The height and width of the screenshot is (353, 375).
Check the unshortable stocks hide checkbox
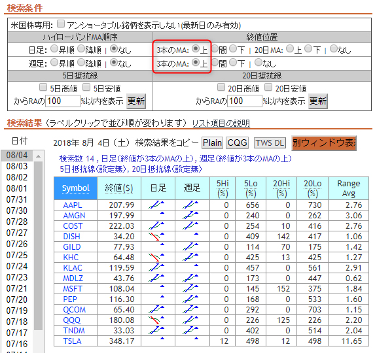pyautogui.click(x=61, y=24)
